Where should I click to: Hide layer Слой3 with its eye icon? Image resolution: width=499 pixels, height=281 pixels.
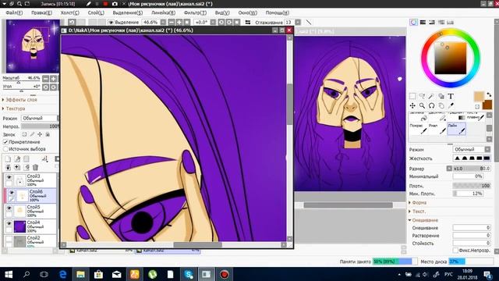point(9,178)
